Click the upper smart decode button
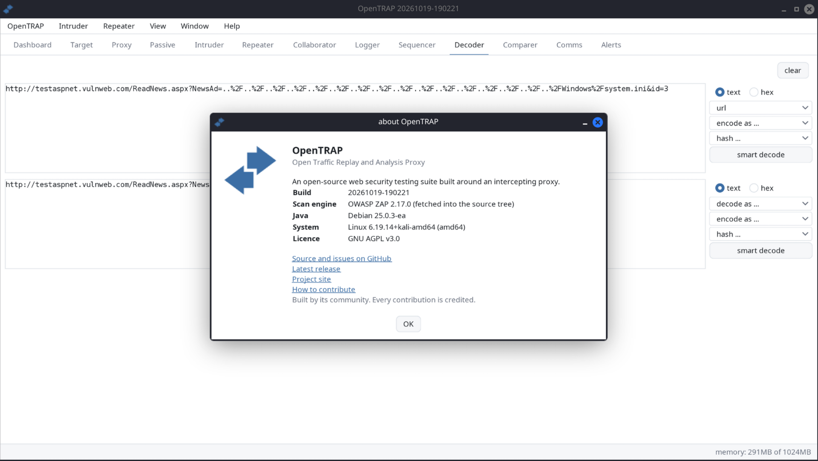Viewport: 818px width, 461px height. click(x=761, y=155)
